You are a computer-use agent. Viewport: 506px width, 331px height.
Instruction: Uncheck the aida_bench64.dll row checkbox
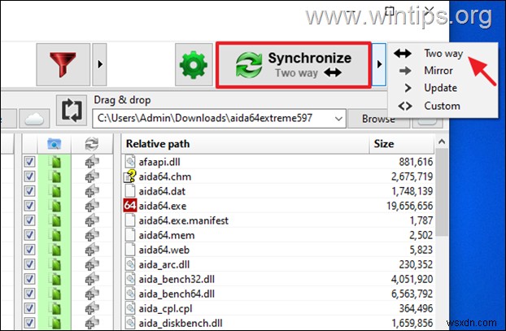coord(29,294)
